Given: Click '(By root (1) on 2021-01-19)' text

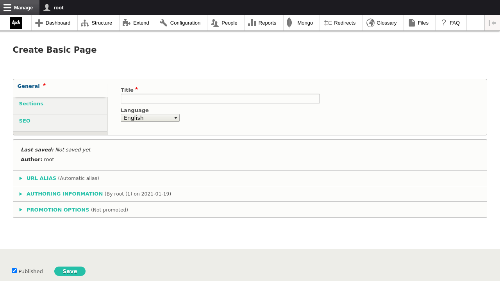Looking at the screenshot, I should click(138, 194).
